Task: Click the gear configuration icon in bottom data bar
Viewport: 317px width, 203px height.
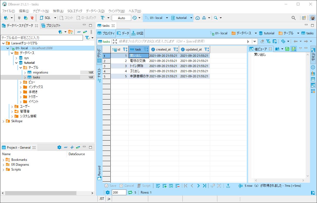Action: pos(108,192)
